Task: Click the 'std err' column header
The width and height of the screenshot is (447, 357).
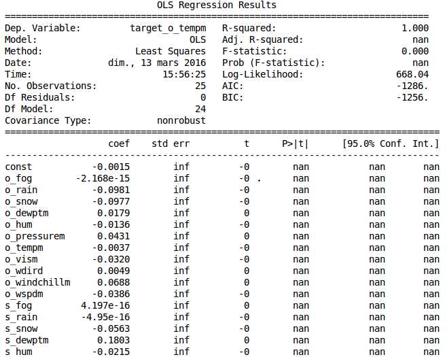Action: click(x=171, y=144)
